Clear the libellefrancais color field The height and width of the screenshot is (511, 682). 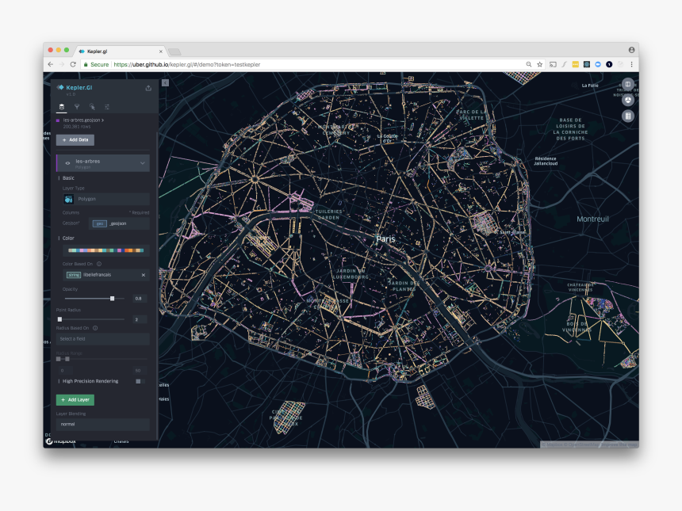[x=144, y=275]
